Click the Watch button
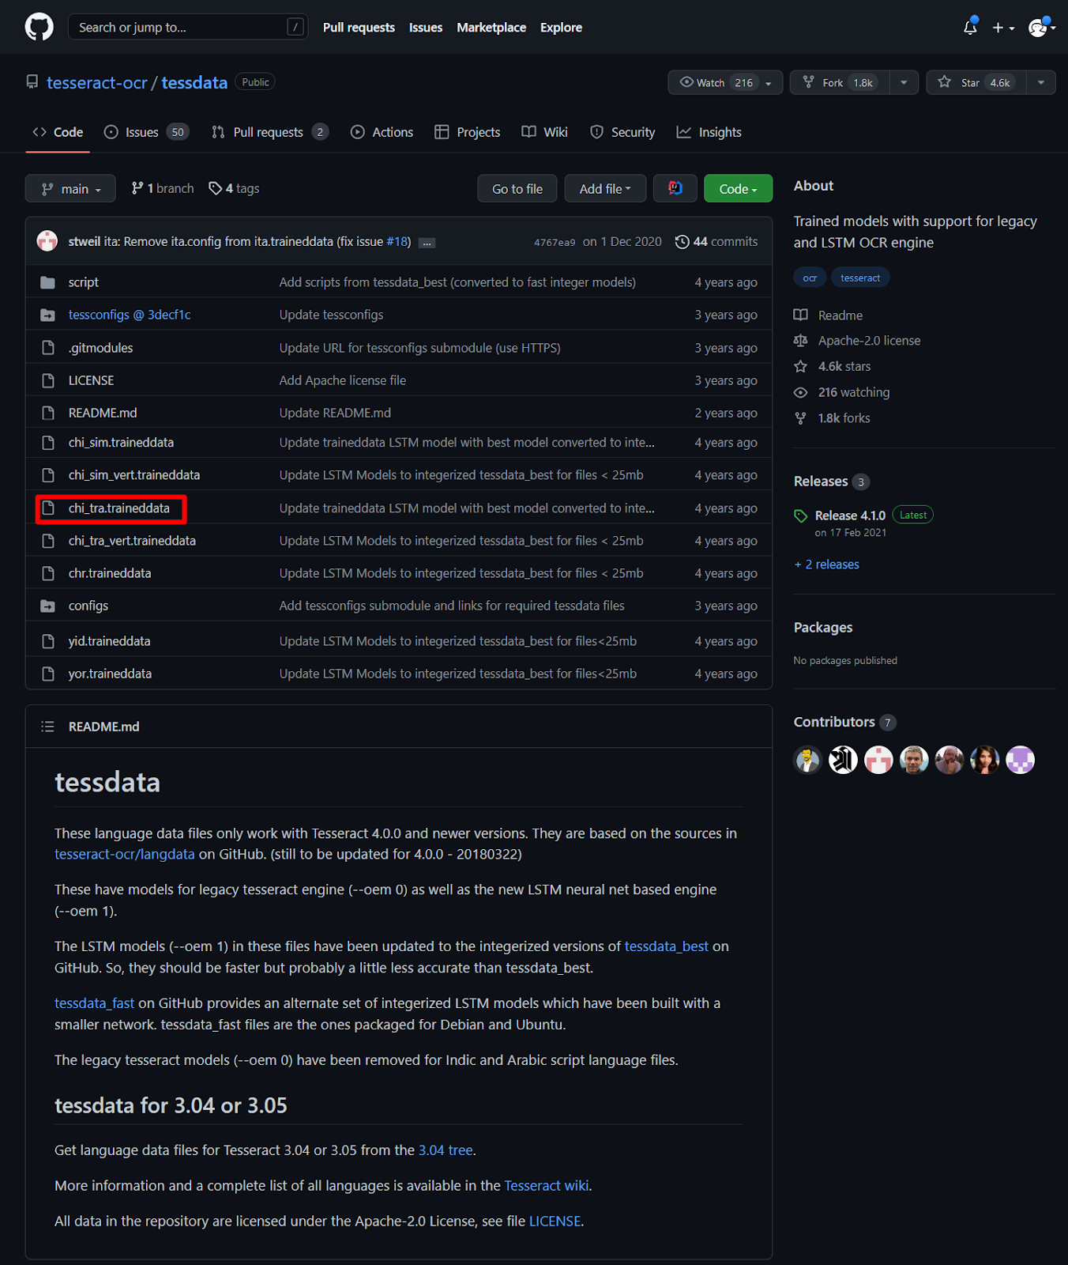Image resolution: width=1068 pixels, height=1265 pixels. tap(725, 82)
